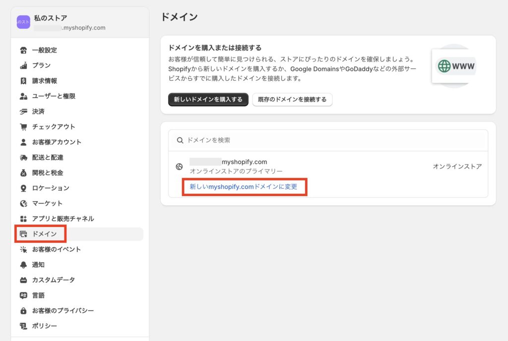Click the ドメインを検索 search field
508x341 pixels.
(x=328, y=140)
